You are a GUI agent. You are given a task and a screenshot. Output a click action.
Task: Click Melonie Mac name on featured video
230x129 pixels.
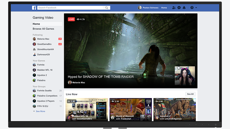(x=79, y=83)
